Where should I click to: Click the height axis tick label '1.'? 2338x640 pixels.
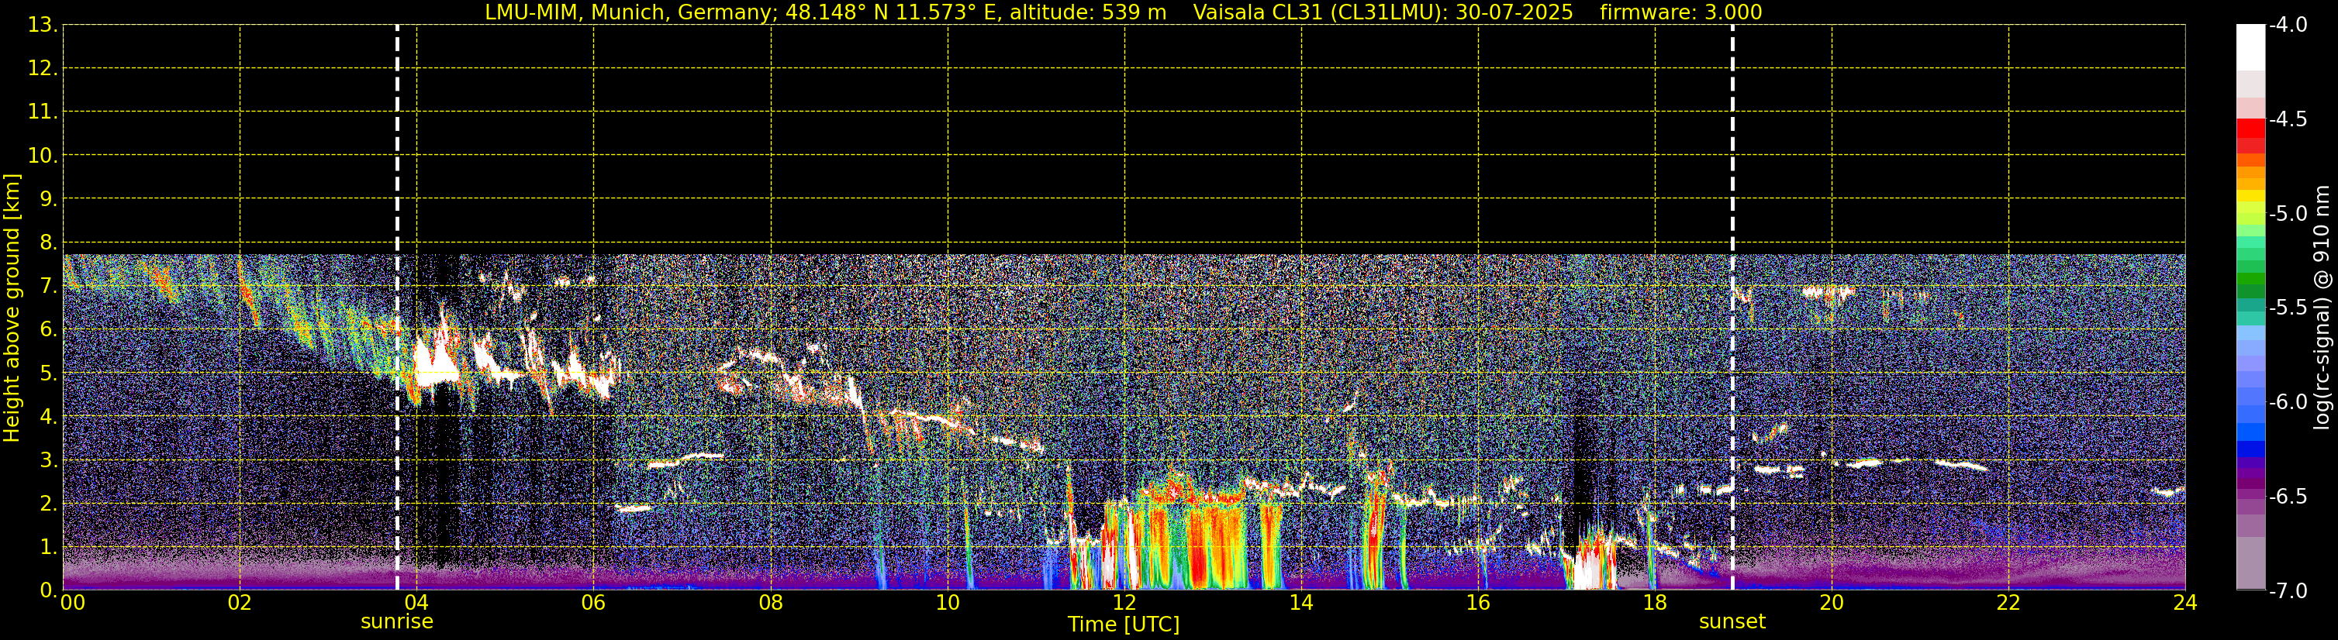(49, 548)
